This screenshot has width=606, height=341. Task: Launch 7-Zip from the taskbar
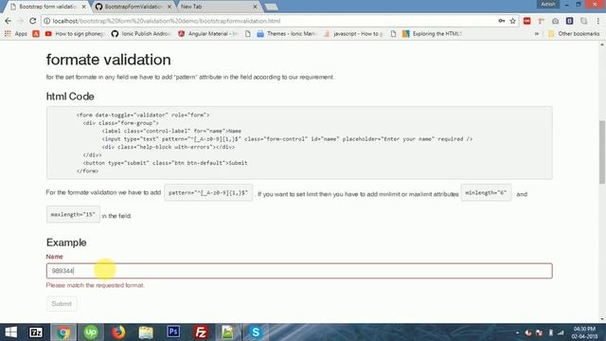tap(36, 332)
